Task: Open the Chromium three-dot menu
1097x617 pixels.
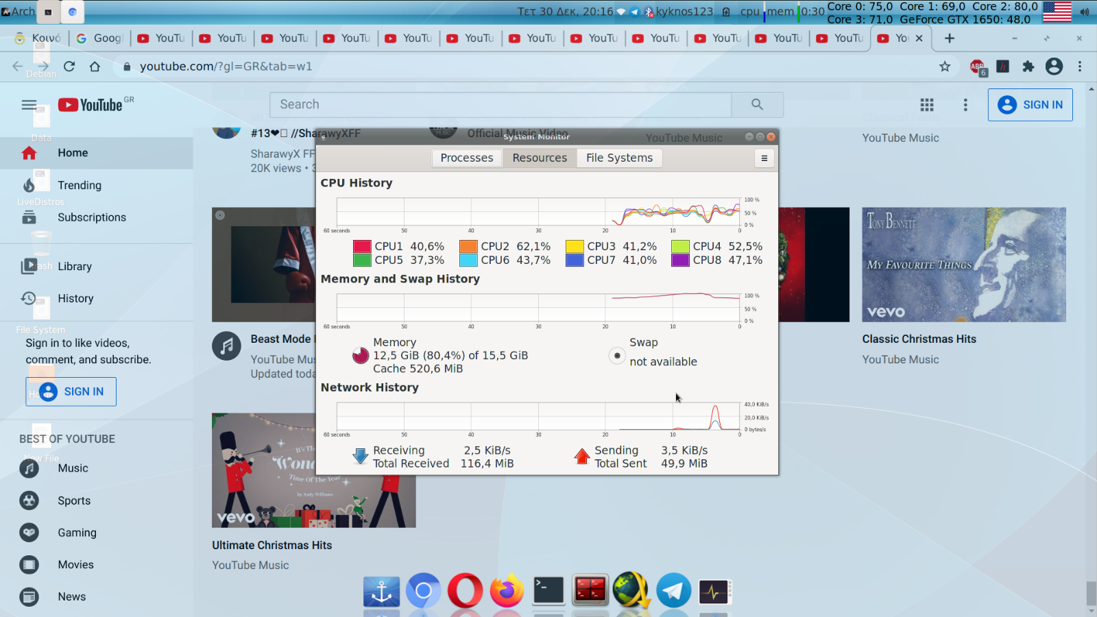Action: (1080, 66)
